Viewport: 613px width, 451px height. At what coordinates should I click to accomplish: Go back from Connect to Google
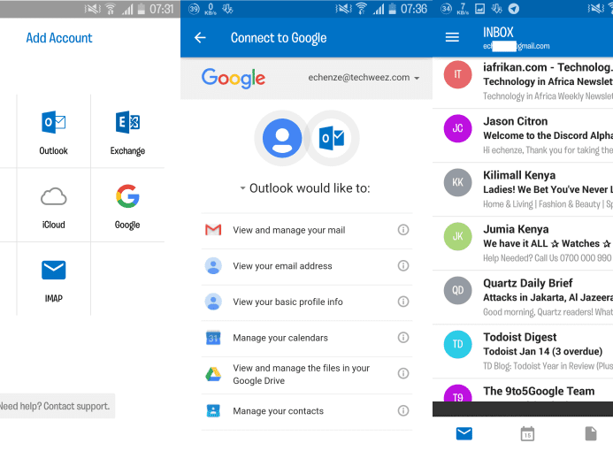coord(200,38)
